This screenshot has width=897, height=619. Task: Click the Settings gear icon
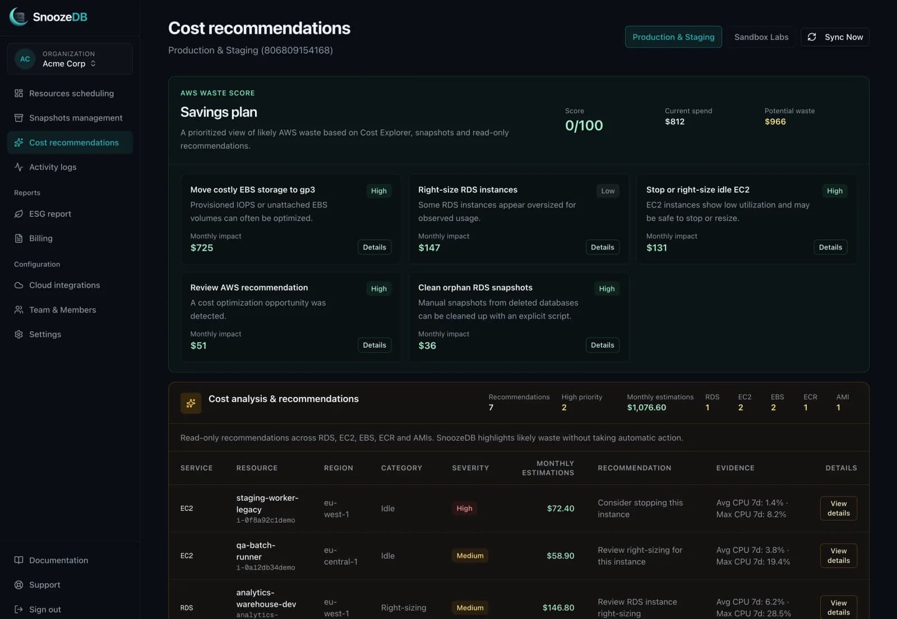[19, 334]
